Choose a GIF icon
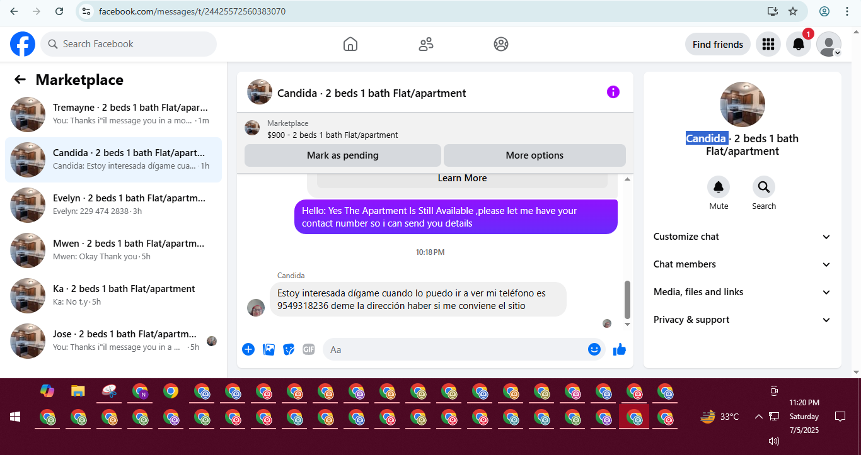Image resolution: width=861 pixels, height=455 pixels. pyautogui.click(x=308, y=349)
